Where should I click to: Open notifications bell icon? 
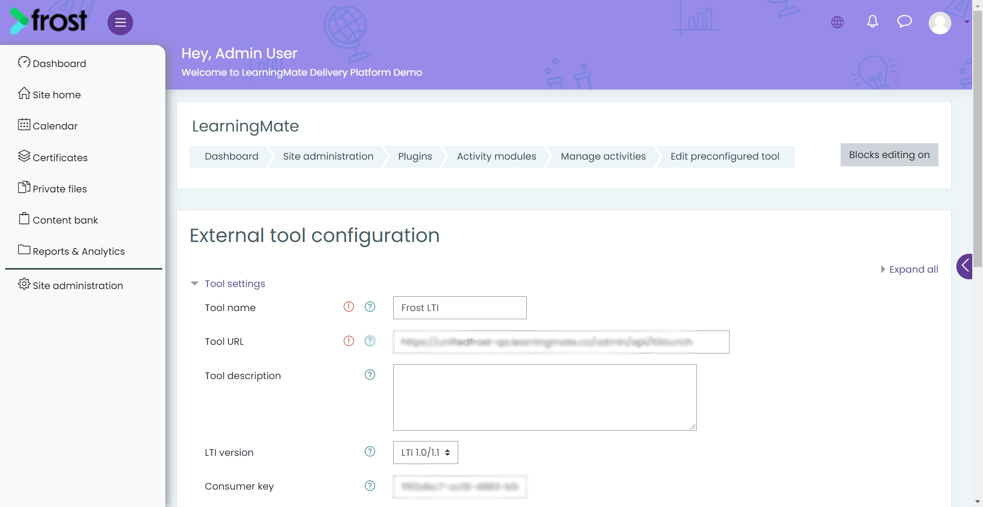(872, 21)
